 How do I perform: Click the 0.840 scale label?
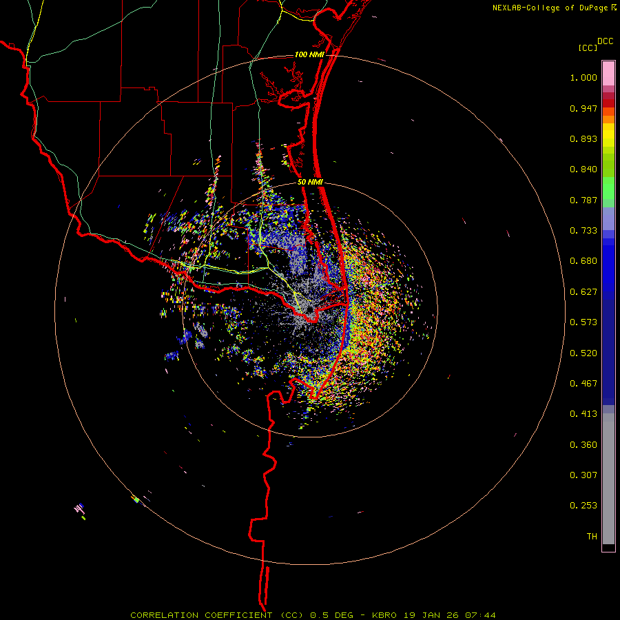pos(583,169)
